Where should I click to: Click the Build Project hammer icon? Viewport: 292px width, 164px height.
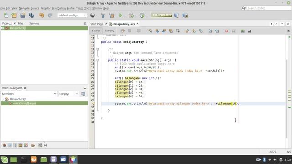(103, 15)
